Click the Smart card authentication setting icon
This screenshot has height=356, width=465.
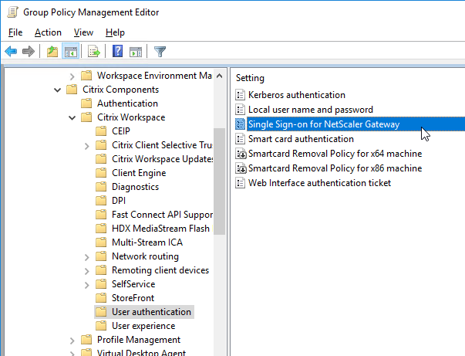240,139
